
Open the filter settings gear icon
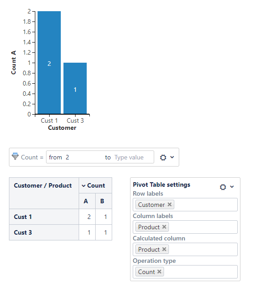tap(163, 158)
